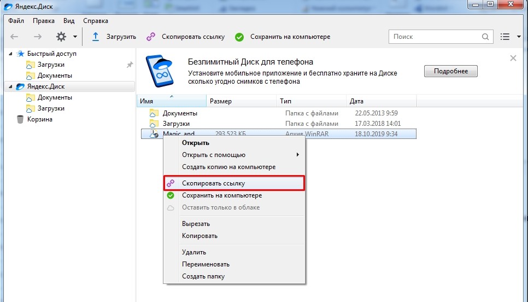Click the phone promo banner image
The image size is (528, 302).
(x=160, y=71)
